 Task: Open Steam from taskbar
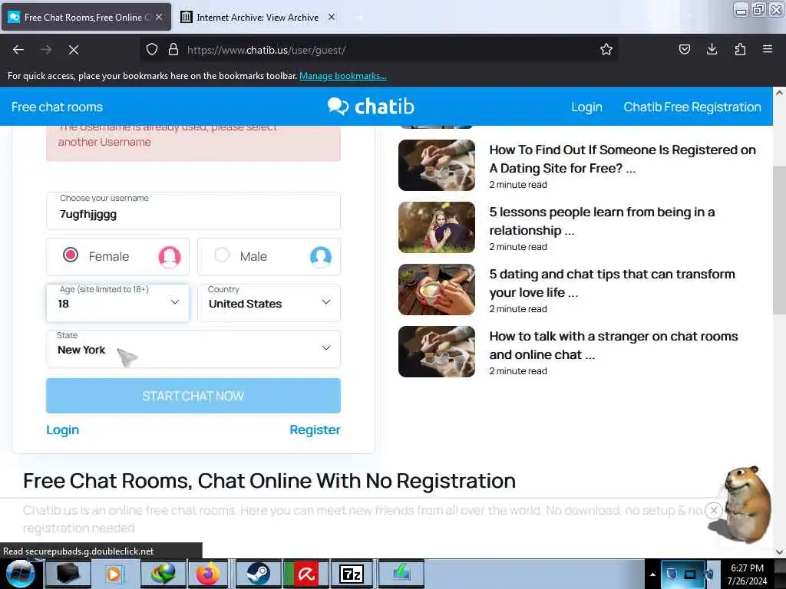pos(258,574)
